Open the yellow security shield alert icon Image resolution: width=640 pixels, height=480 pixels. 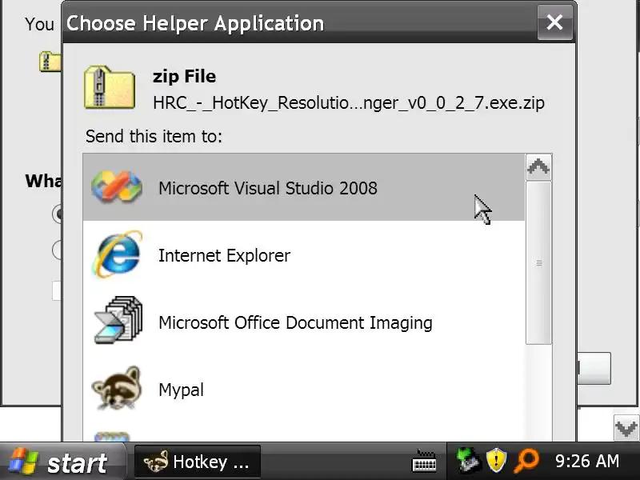click(496, 461)
